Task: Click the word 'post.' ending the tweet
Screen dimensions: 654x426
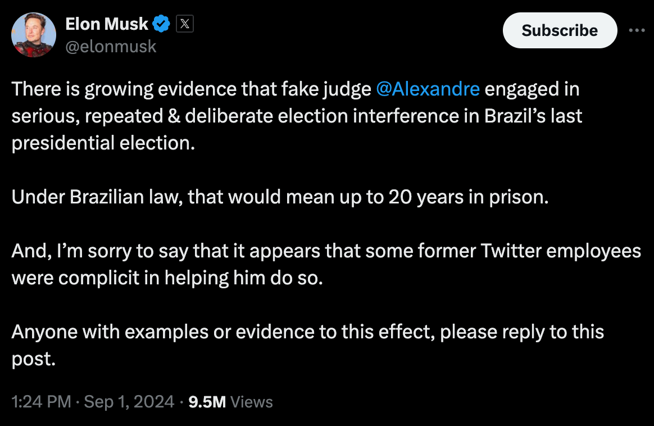Action: coord(33,359)
